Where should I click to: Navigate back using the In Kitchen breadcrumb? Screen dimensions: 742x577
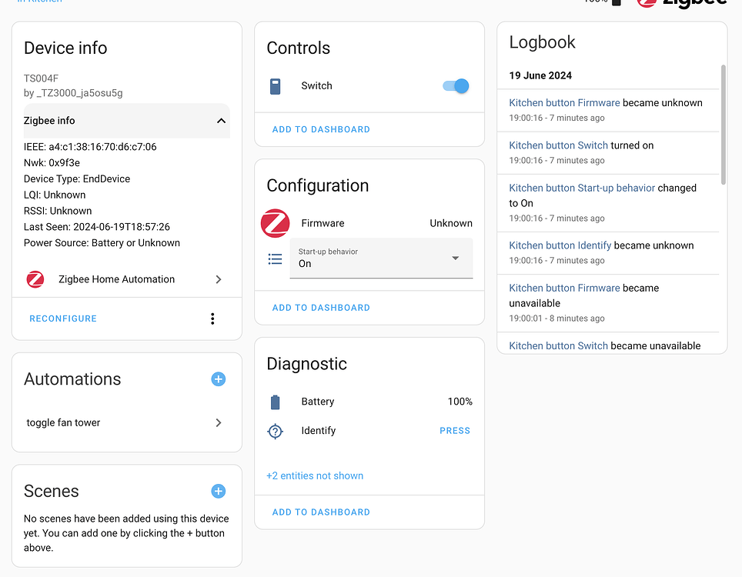[x=38, y=2]
